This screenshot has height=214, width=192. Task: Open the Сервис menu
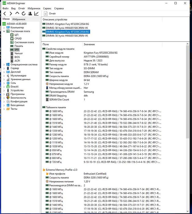pyautogui.click(x=47, y=8)
